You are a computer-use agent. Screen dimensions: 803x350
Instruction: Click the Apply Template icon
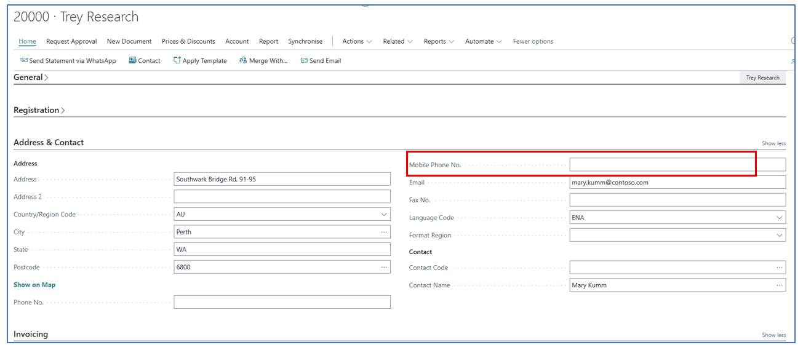click(x=177, y=60)
